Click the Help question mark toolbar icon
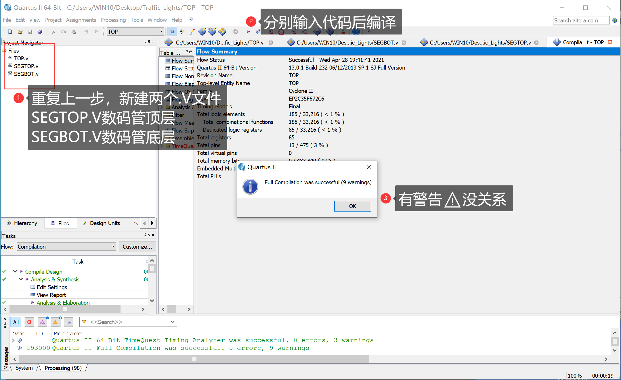The width and height of the screenshot is (621, 380). coord(356,32)
